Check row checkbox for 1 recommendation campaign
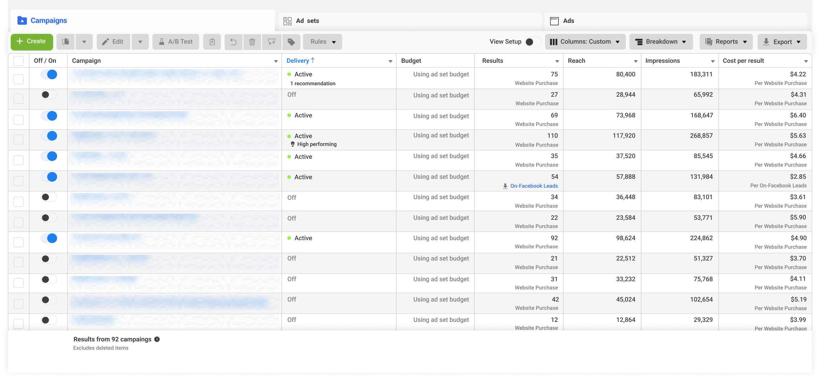 [x=19, y=79]
